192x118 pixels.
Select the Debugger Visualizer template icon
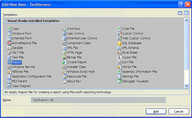pyautogui.click(x=119, y=81)
